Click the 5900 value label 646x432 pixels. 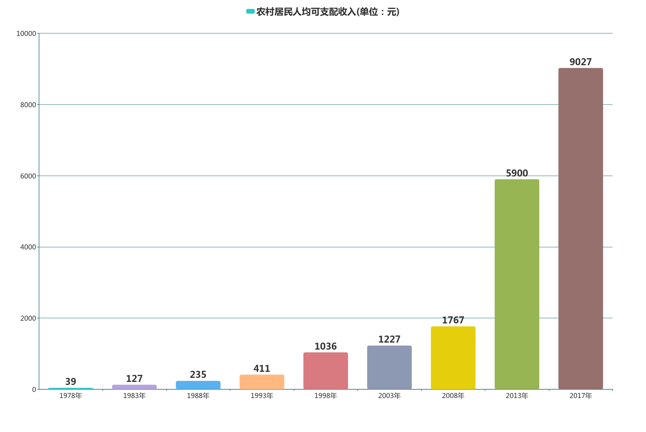point(517,173)
